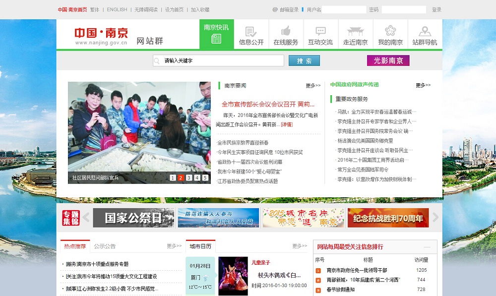Switch to the ENGLISH version
This screenshot has height=296, width=496.
[117, 10]
